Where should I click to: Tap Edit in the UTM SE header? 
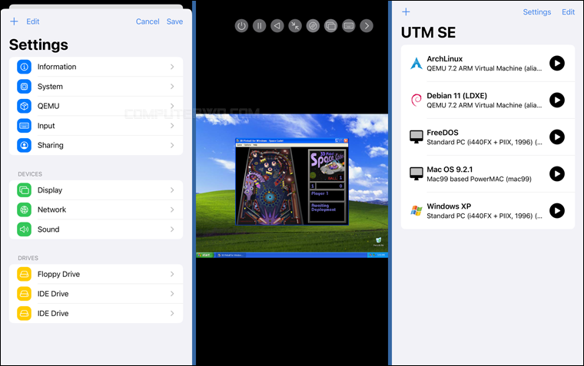coord(568,12)
